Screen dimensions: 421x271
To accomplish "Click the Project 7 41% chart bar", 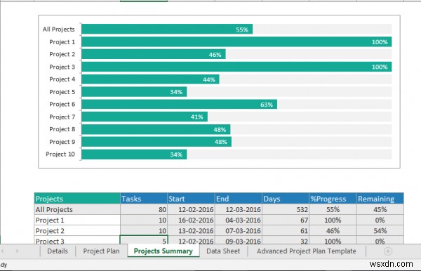I will pyautogui.click(x=145, y=117).
